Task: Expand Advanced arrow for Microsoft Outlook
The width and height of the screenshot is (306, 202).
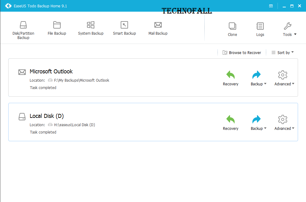Action: click(293, 84)
